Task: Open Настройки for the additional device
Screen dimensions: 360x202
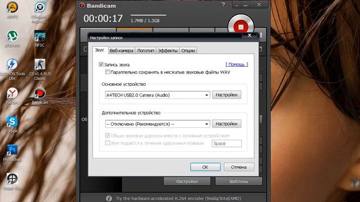Action: tap(227, 123)
